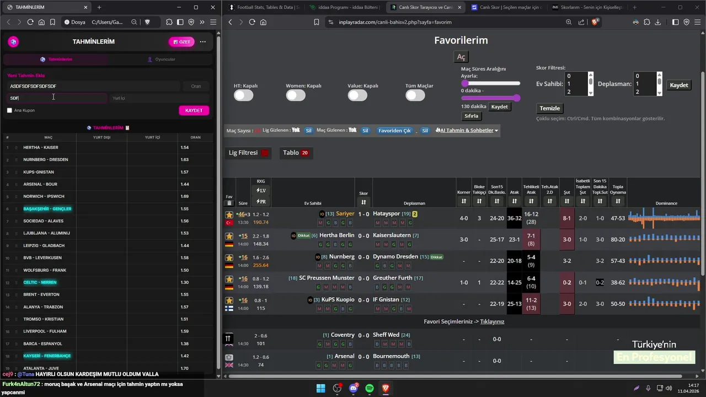This screenshot has width=706, height=397.
Task: Check the Ana Kupon checkbox
Action: click(x=9, y=110)
